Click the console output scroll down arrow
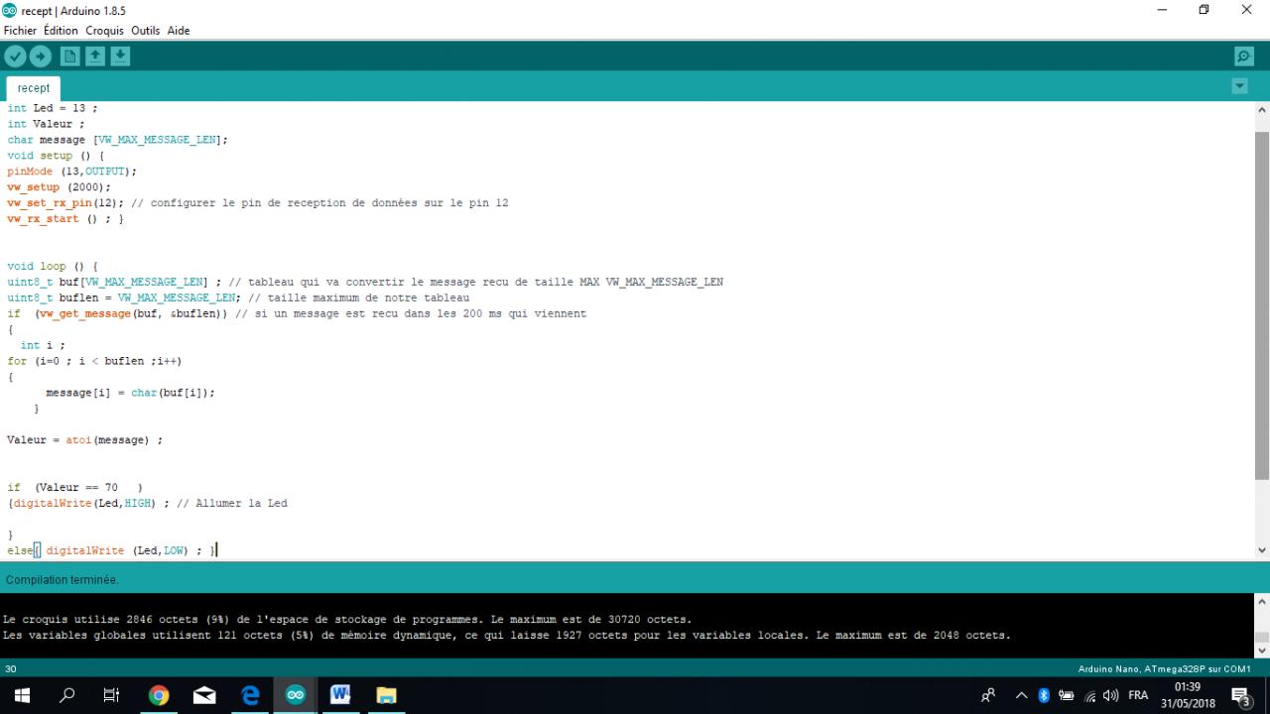 tap(1262, 651)
